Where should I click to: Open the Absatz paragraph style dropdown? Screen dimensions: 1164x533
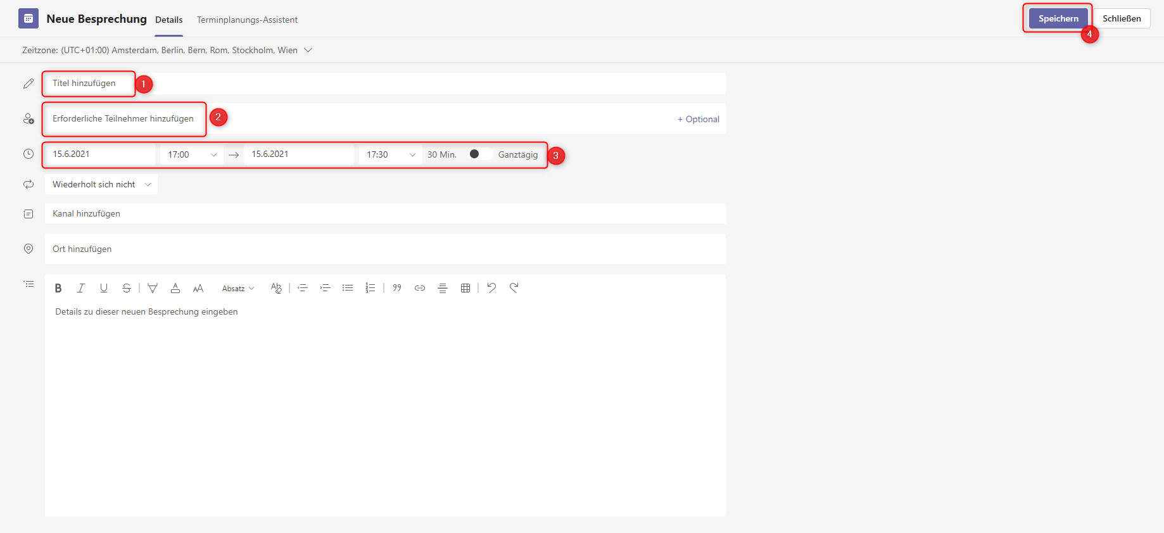point(238,289)
